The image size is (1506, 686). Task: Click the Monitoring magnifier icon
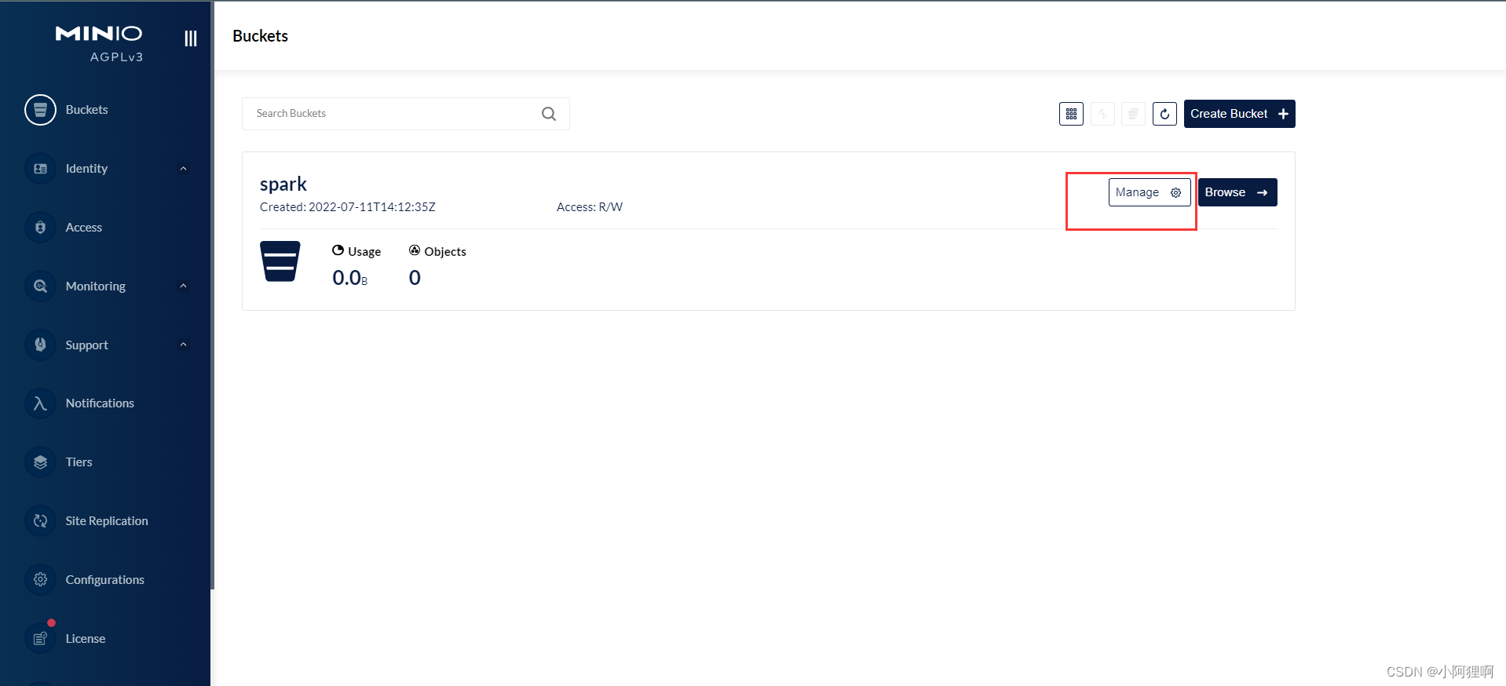[x=40, y=286]
